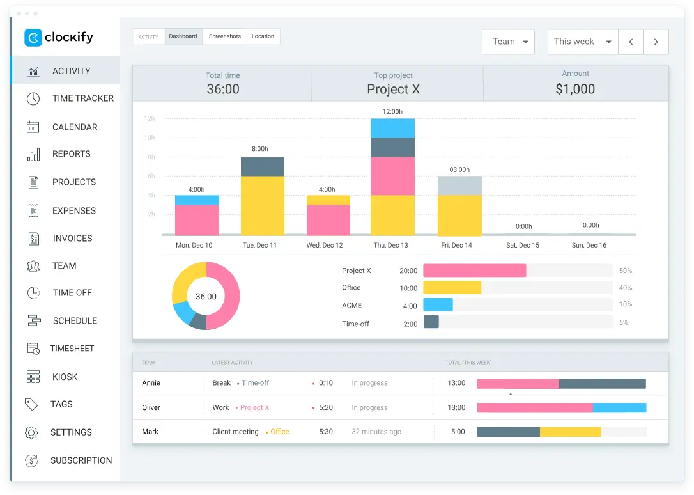Open the Expenses receipt icon
Image resolution: width=694 pixels, height=495 pixels.
[x=33, y=210]
